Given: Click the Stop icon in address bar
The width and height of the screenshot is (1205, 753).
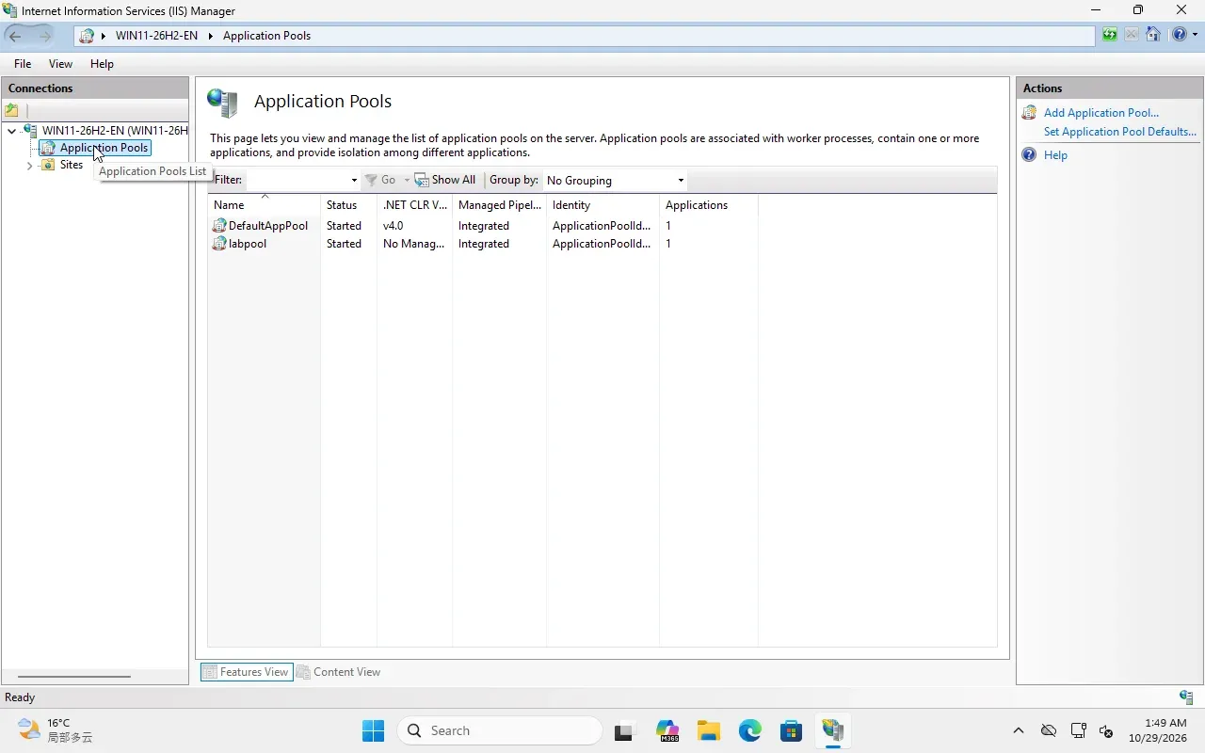Looking at the screenshot, I should [x=1132, y=36].
